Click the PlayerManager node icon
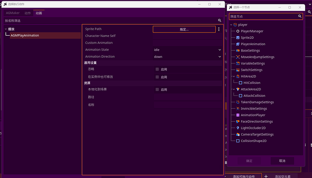 click(238, 31)
